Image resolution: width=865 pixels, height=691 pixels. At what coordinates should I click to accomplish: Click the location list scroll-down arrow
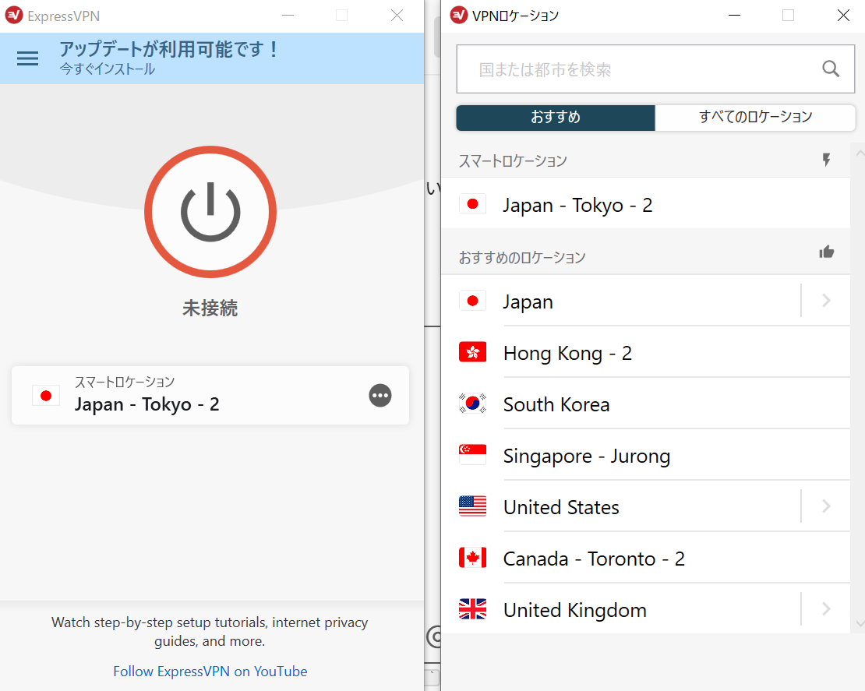pos(860,623)
